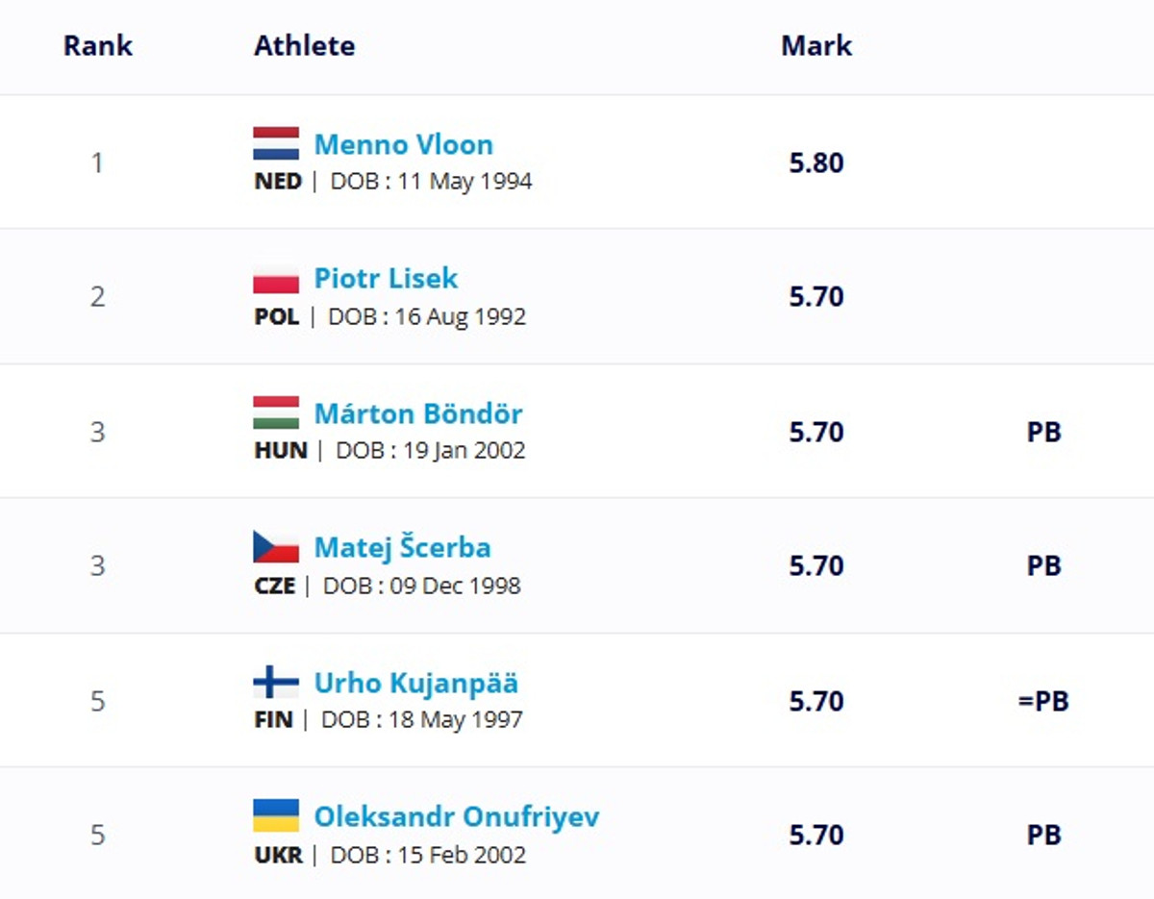Viewport: 1154px width, 899px height.
Task: Open Urho Kujanpää's athlete page
Action: point(415,683)
